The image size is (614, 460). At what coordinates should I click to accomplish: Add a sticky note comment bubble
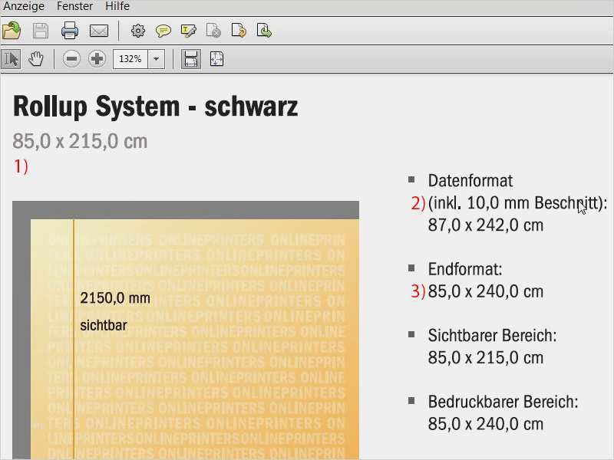(x=163, y=31)
